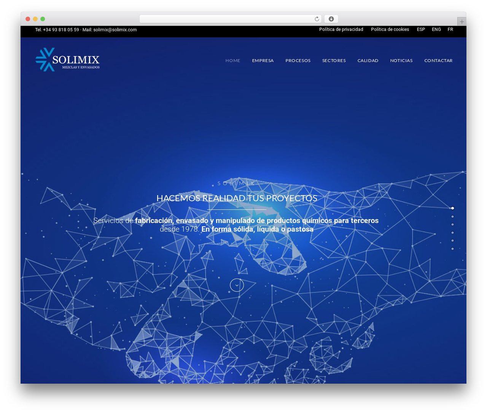This screenshot has width=487, height=413.
Task: Add a new browser tab with the plus button
Action: [x=462, y=22]
